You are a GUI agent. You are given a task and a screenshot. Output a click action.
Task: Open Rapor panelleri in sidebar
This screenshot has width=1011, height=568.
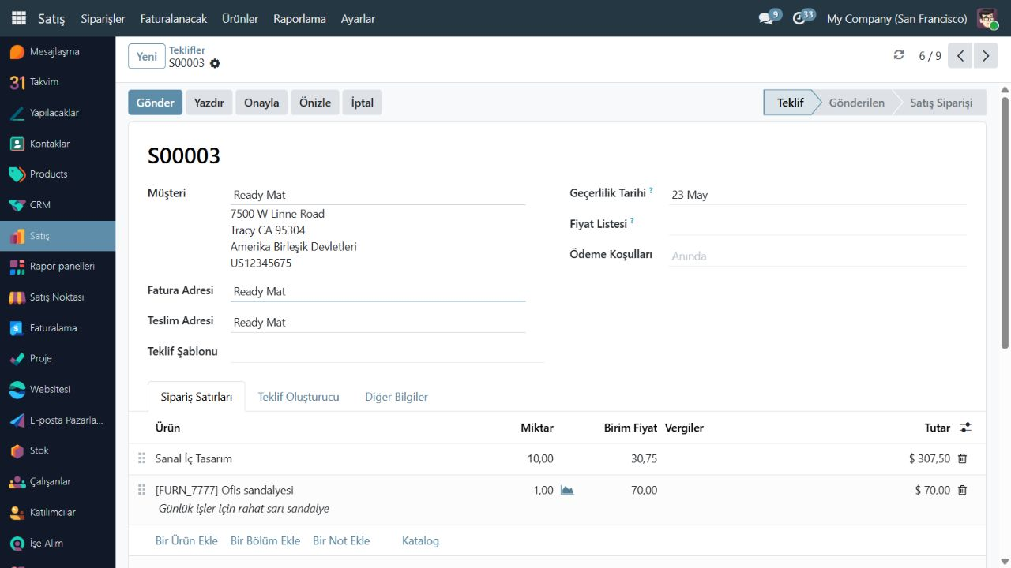point(58,267)
